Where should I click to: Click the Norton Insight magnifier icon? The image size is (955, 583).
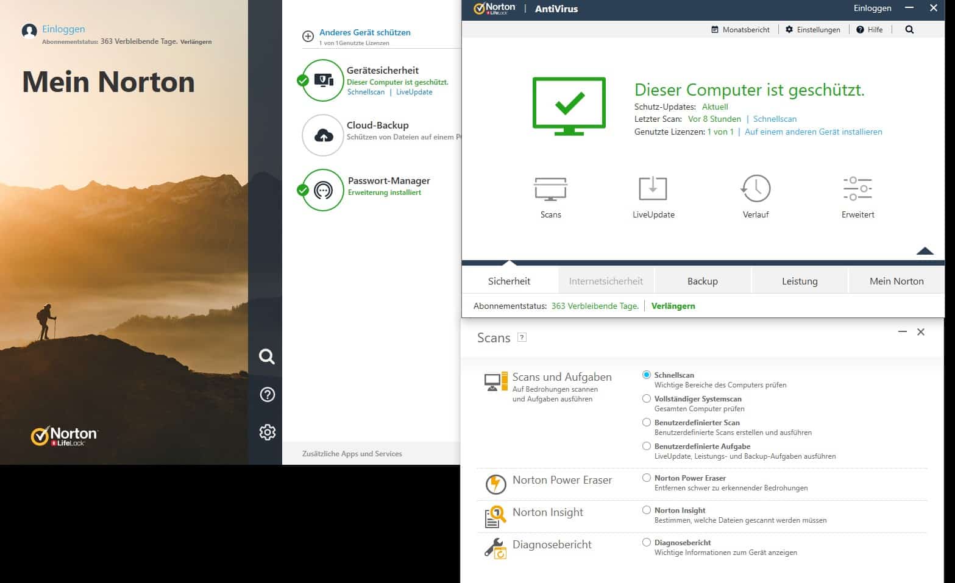click(x=496, y=517)
